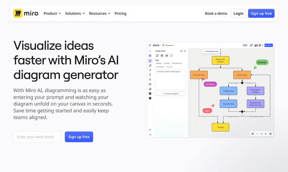Expand the Product dropdown menu

click(52, 13)
